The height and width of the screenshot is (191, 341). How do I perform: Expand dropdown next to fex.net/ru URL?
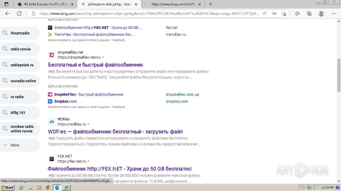(89, 161)
